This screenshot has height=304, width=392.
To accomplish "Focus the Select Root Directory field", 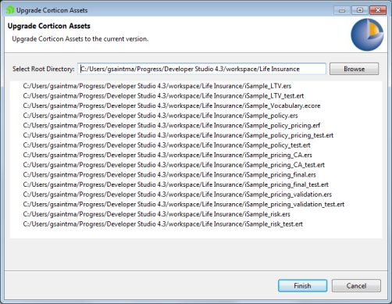I will point(201,69).
